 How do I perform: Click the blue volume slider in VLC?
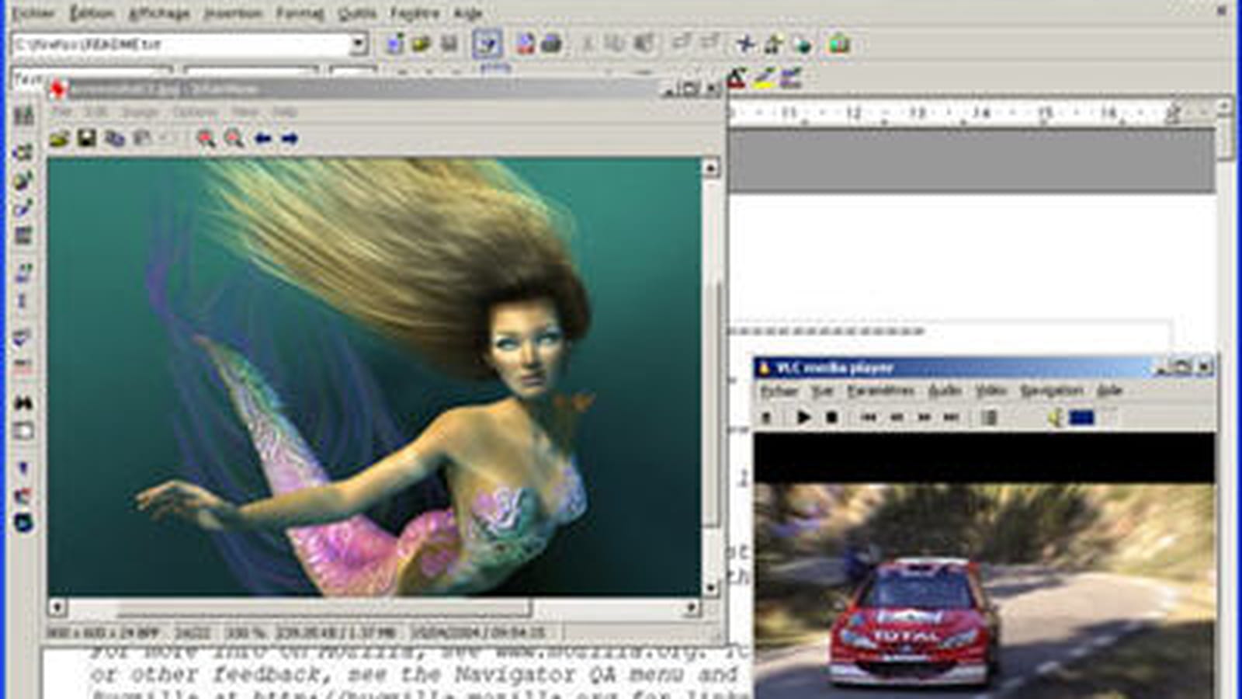click(1082, 418)
